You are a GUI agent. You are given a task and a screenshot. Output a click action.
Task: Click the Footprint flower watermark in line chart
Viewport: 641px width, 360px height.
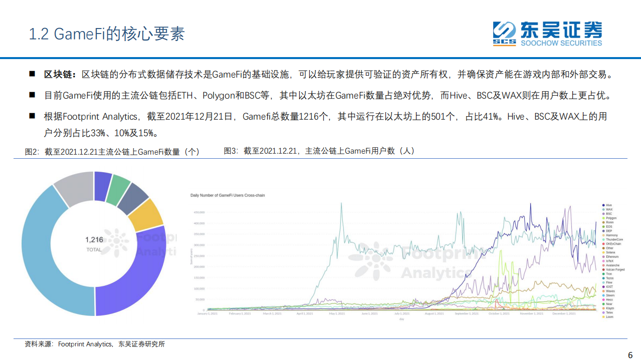pyautogui.click(x=374, y=260)
